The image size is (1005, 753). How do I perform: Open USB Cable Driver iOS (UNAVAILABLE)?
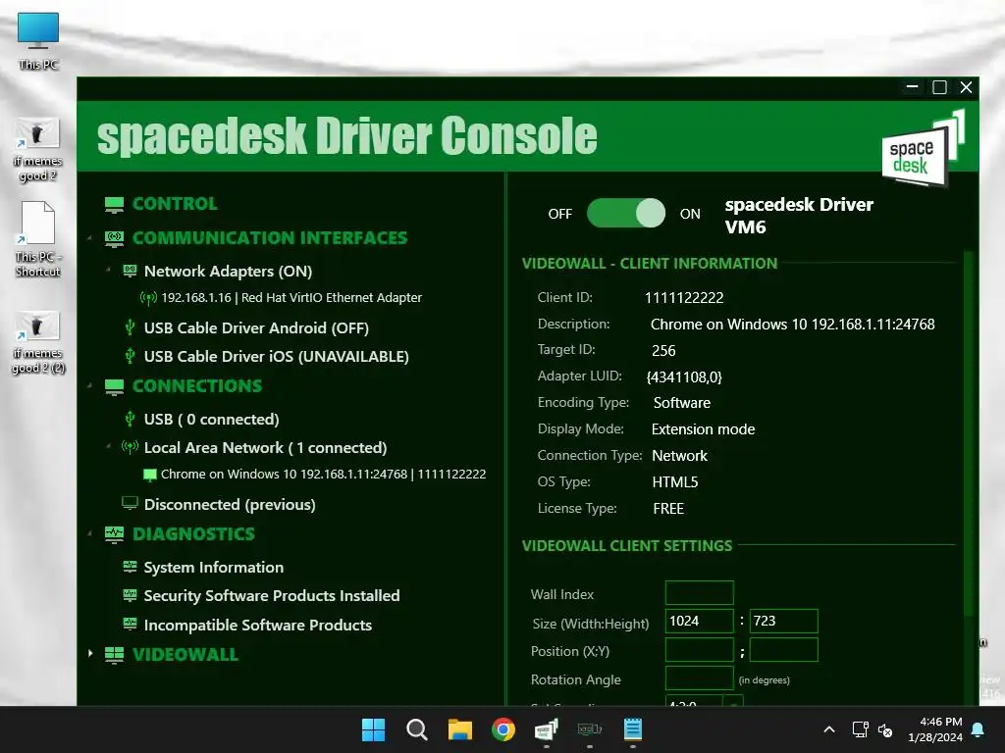[x=276, y=356]
